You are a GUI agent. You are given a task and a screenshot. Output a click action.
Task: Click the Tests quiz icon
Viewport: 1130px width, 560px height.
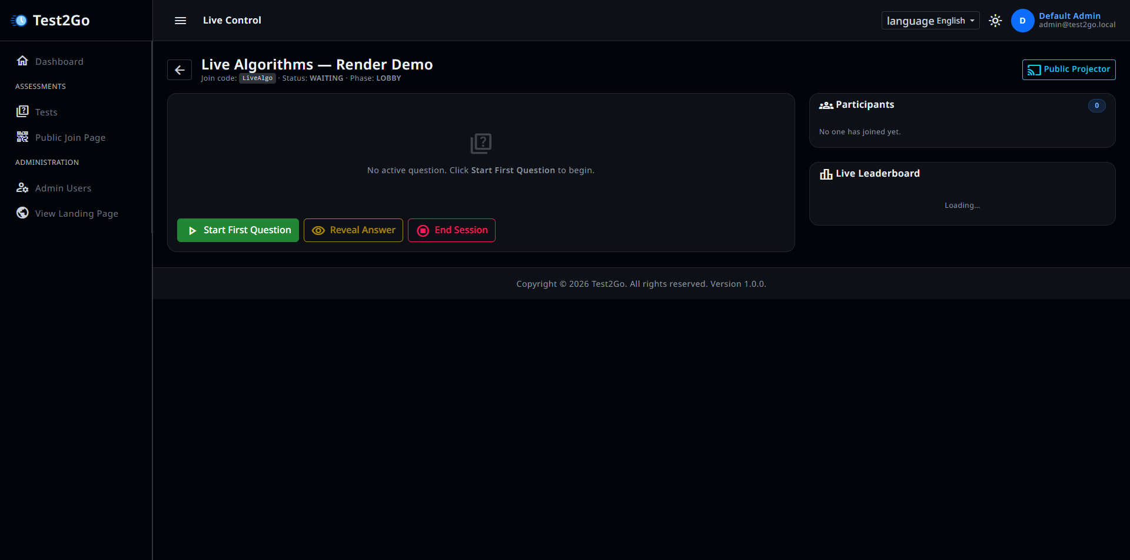pos(22,111)
